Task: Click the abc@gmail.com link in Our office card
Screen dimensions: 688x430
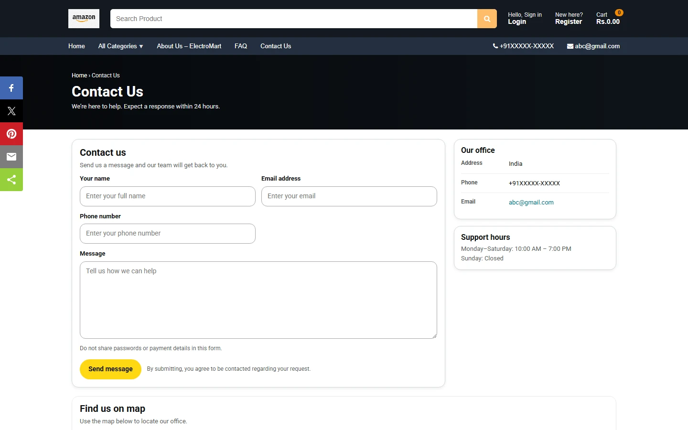Action: pos(531,203)
